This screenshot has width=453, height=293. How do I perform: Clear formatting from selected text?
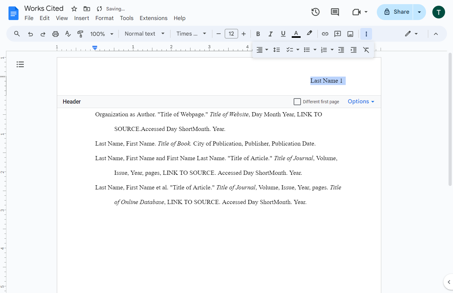pyautogui.click(x=366, y=50)
